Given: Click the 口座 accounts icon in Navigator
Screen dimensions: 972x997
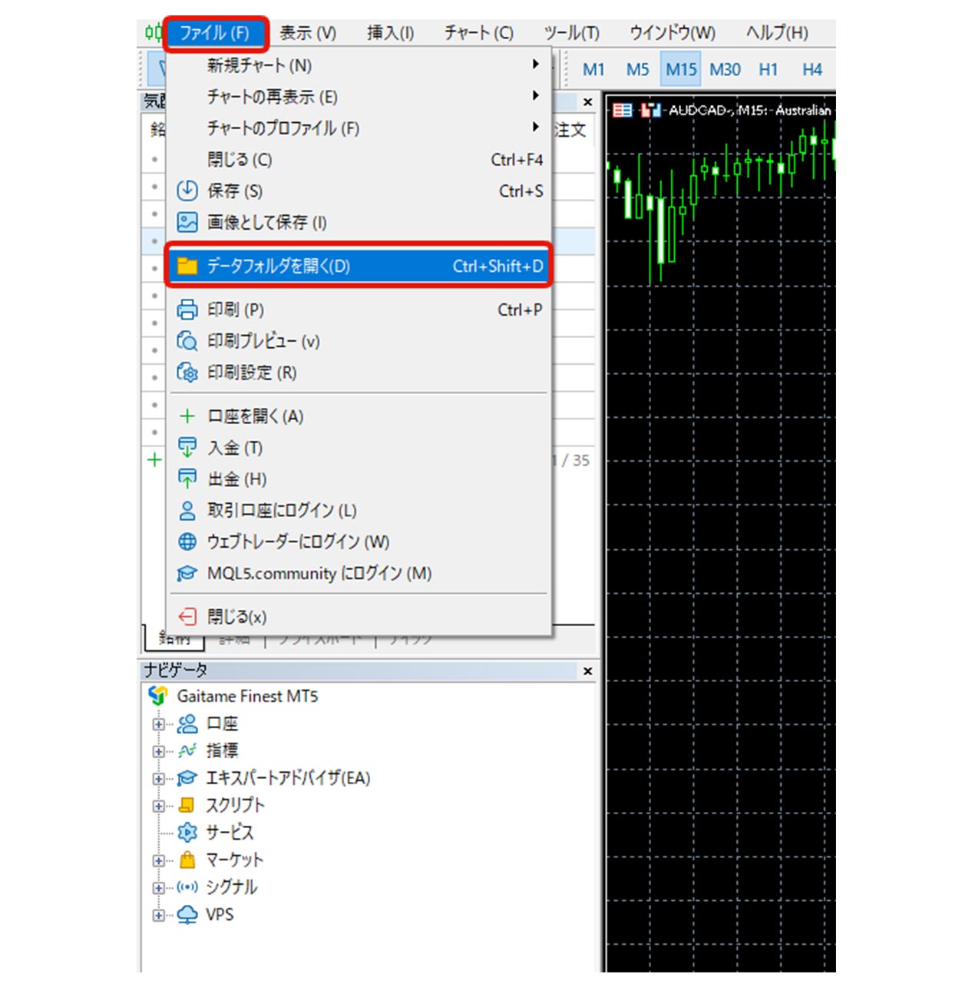Looking at the screenshot, I should (187, 724).
